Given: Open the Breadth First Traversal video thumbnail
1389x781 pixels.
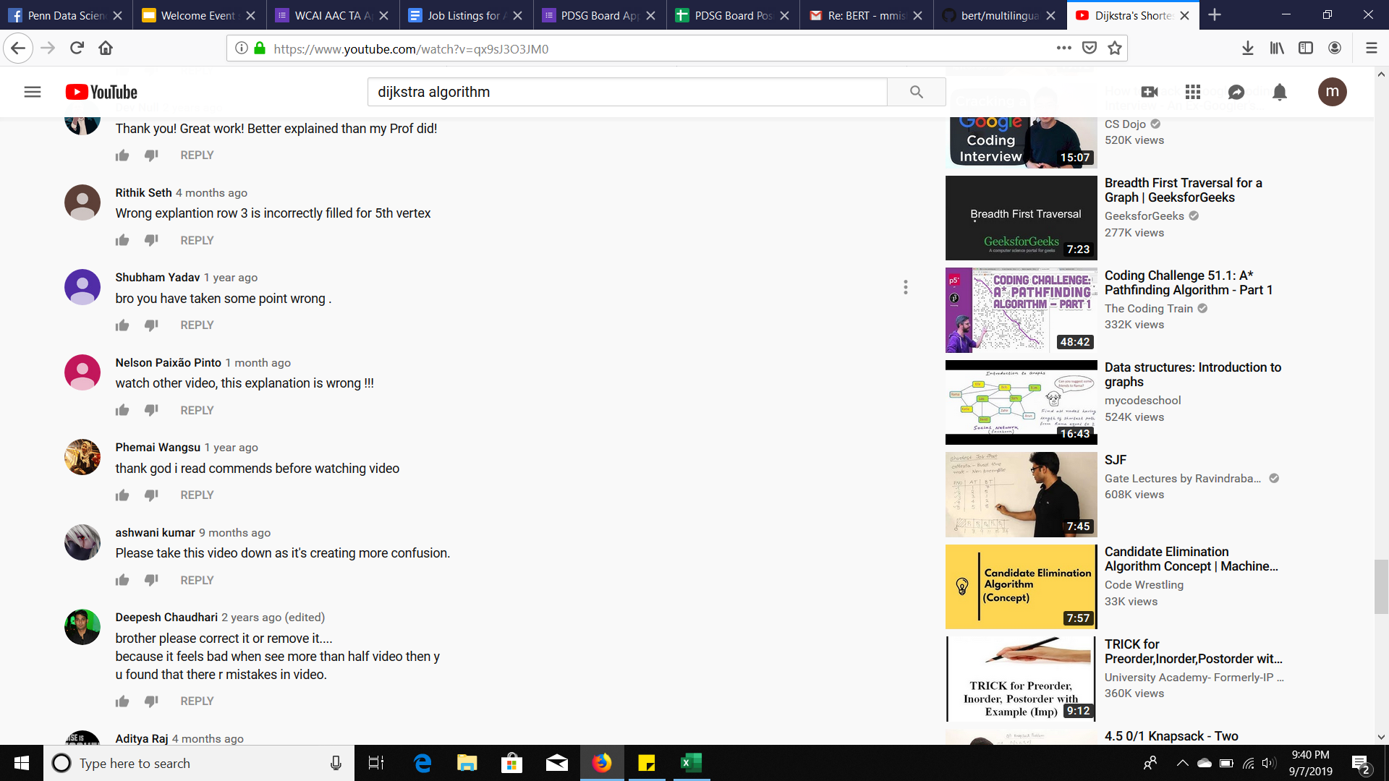Looking at the screenshot, I should point(1021,218).
